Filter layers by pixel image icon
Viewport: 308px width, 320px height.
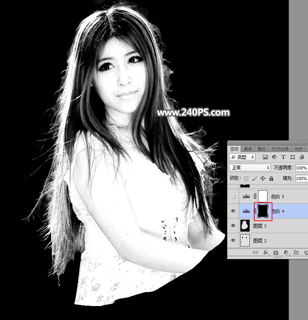pyautogui.click(x=265, y=157)
